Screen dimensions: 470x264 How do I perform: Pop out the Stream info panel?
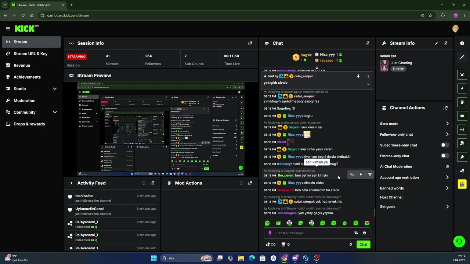445,43
